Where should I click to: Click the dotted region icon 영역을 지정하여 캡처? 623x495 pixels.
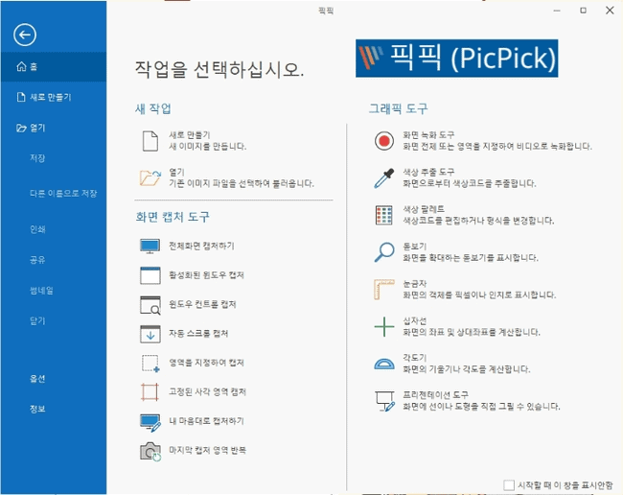pyautogui.click(x=150, y=363)
